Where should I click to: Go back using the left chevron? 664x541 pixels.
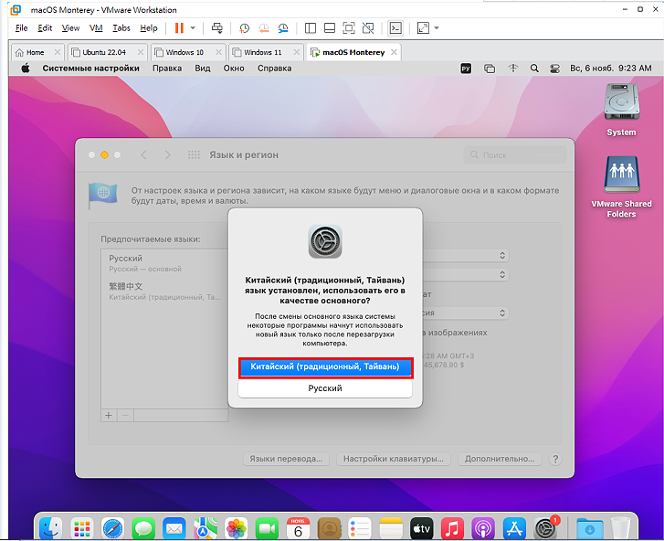(144, 155)
